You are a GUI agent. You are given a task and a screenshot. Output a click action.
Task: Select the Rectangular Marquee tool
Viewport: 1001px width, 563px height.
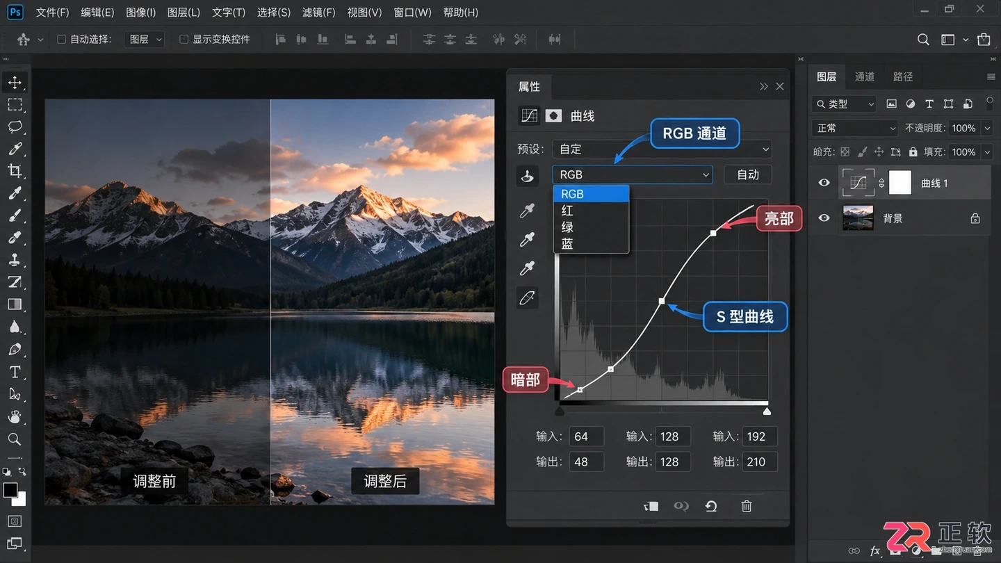coord(15,105)
